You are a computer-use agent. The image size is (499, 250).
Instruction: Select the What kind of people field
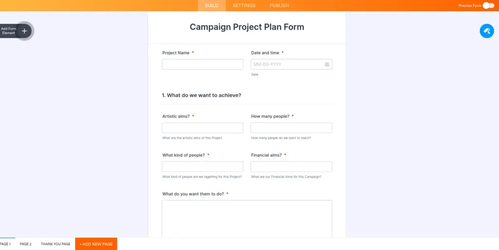pyautogui.click(x=202, y=166)
